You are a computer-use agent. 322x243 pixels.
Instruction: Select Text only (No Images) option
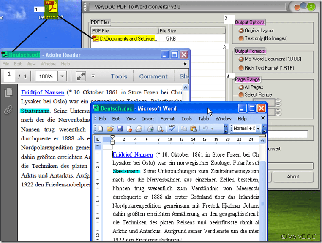241,38
